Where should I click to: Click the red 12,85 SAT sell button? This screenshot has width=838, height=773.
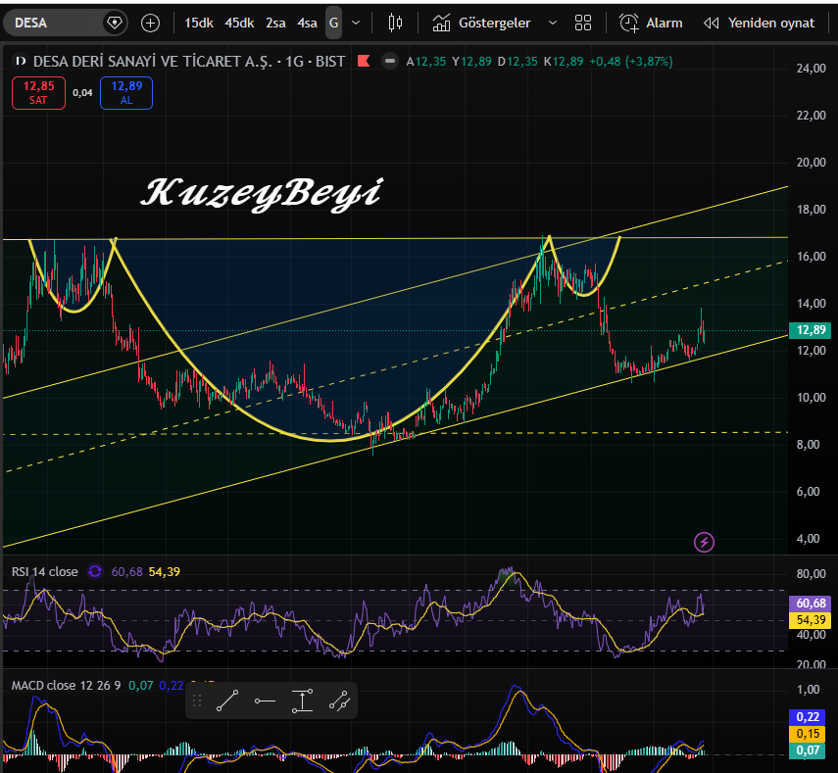click(38, 93)
